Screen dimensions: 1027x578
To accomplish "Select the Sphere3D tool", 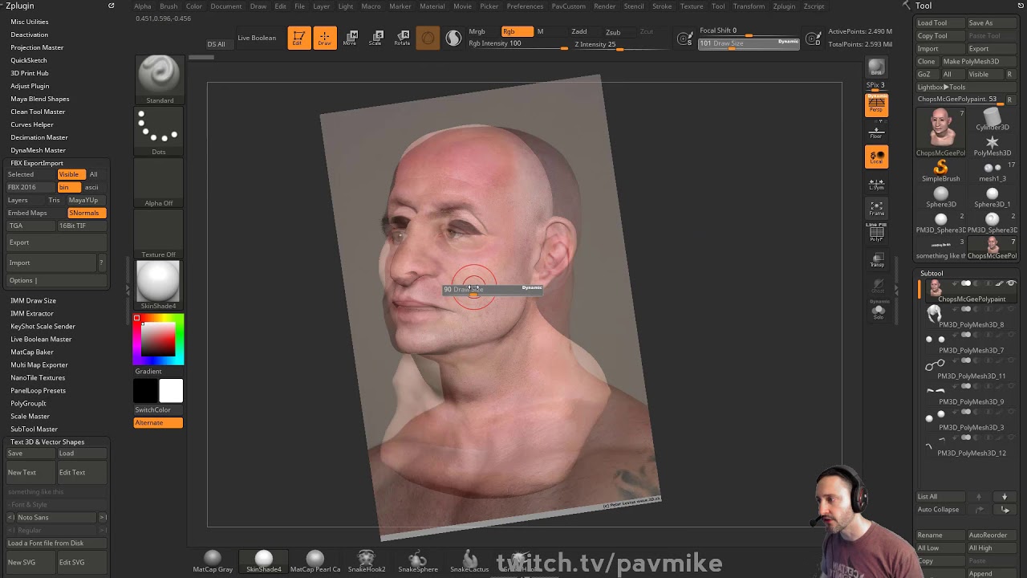I will (x=941, y=197).
